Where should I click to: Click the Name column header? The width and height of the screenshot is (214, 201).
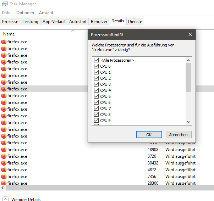[9, 34]
